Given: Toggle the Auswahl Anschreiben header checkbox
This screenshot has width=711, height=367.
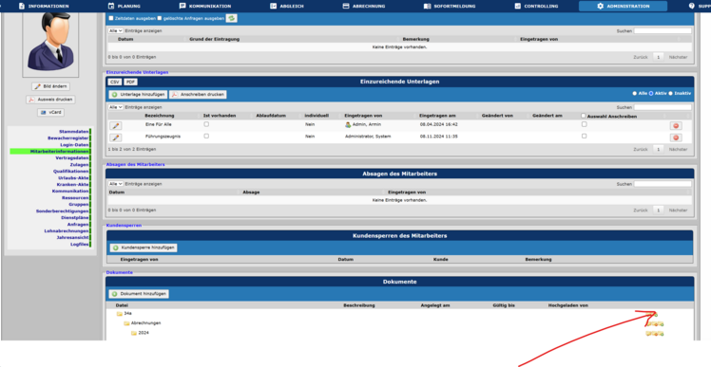Looking at the screenshot, I should [x=584, y=116].
